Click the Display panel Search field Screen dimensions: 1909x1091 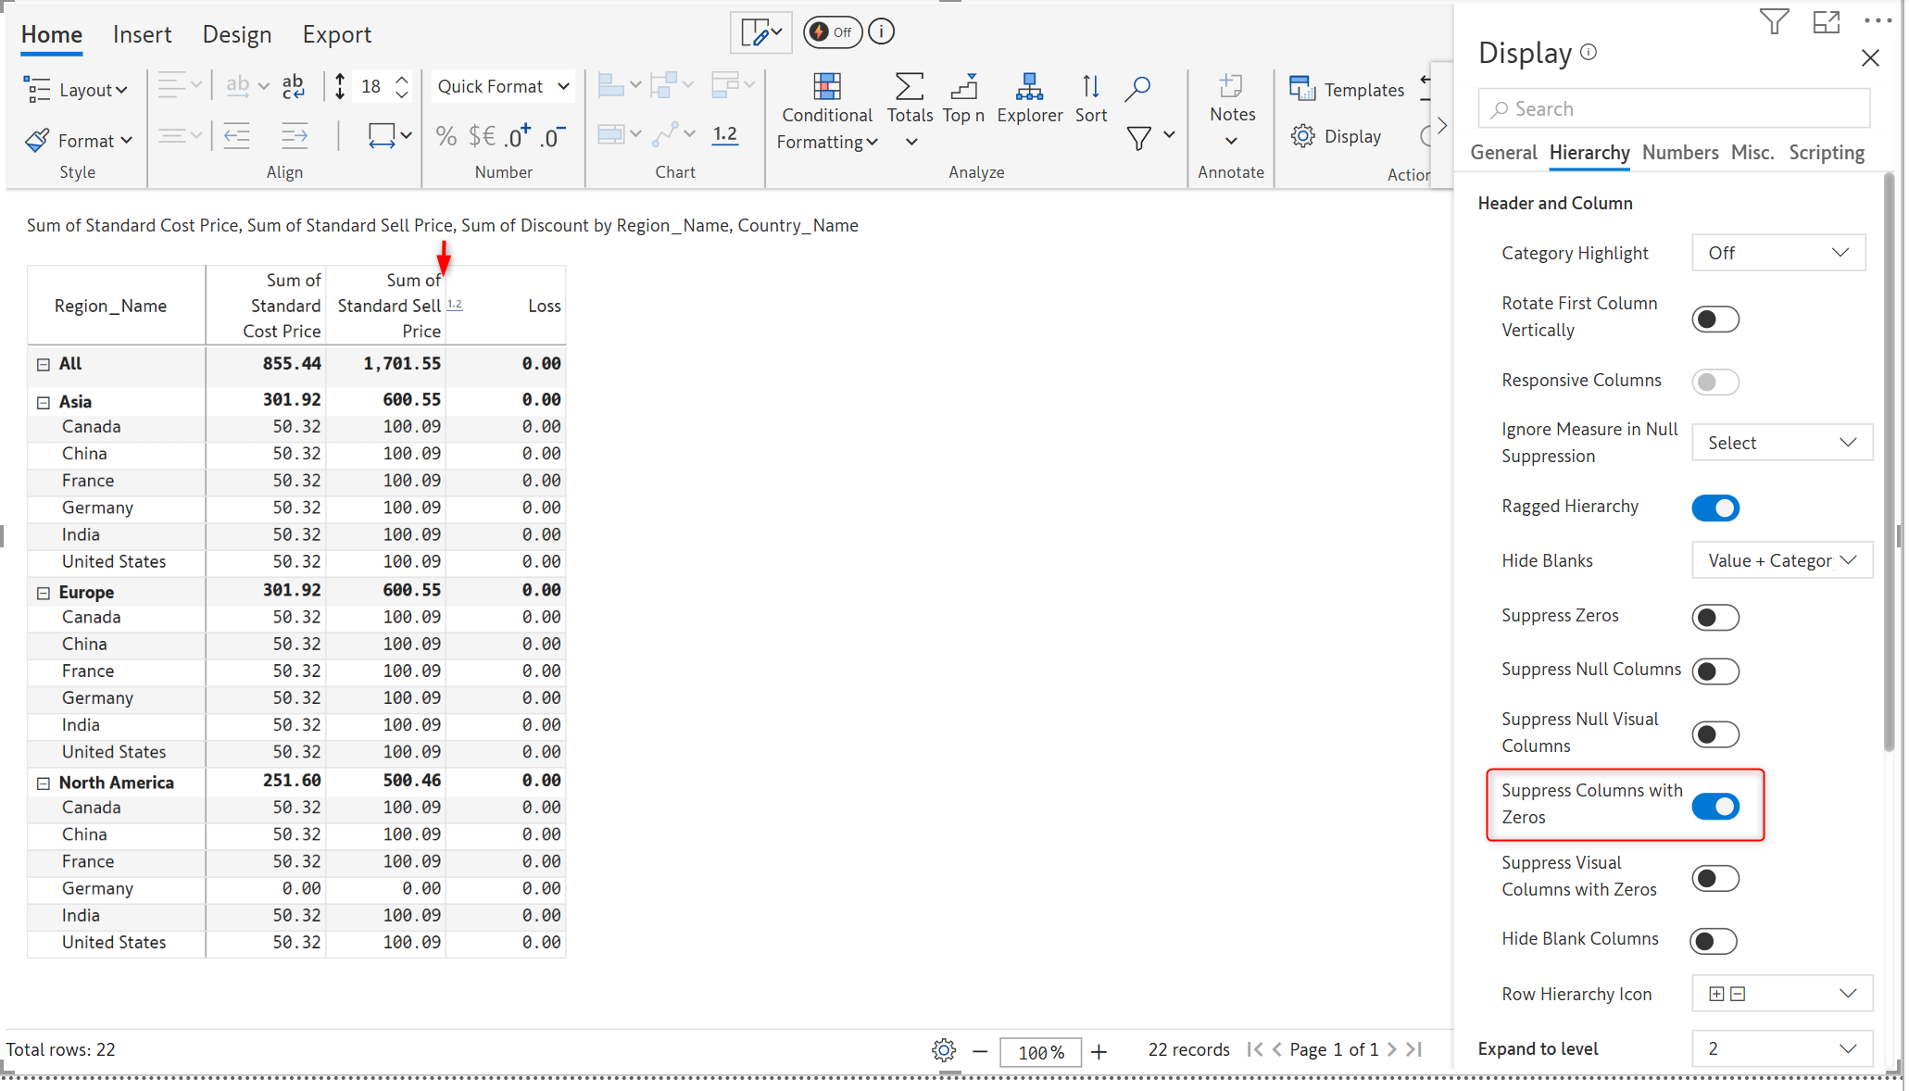pyautogui.click(x=1675, y=109)
